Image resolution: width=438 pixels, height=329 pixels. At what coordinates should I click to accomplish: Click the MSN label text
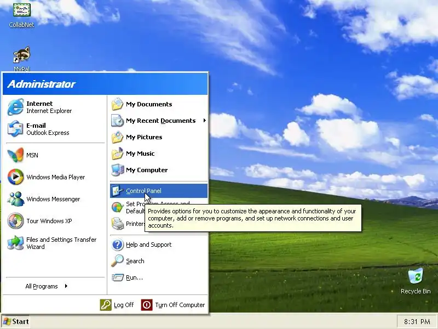pos(32,155)
